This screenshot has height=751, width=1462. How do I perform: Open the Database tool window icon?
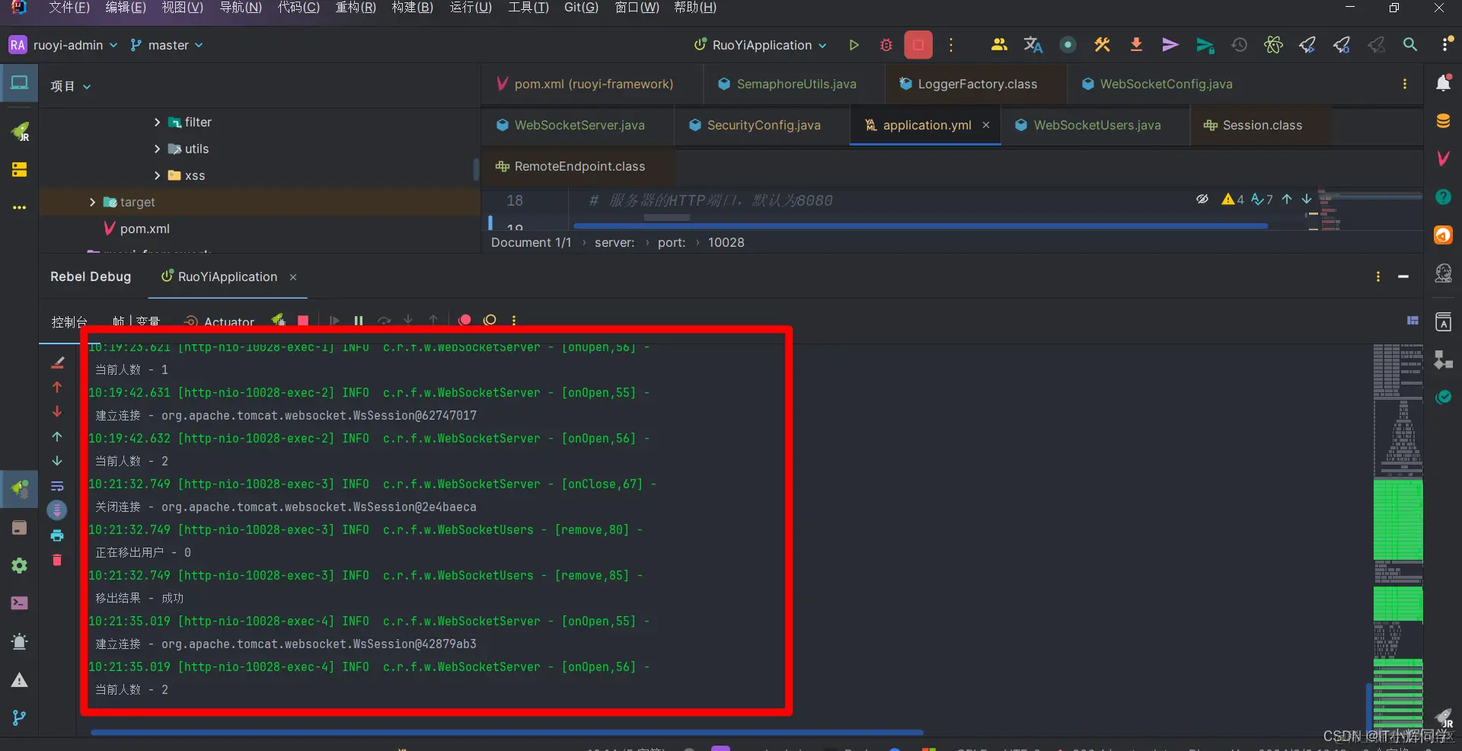1443,121
